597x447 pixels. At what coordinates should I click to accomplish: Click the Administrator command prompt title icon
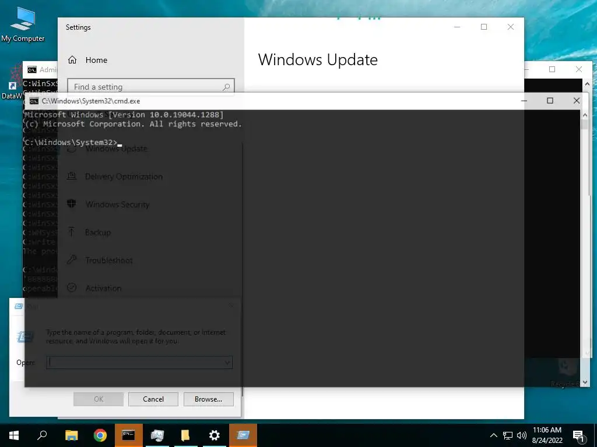32,70
